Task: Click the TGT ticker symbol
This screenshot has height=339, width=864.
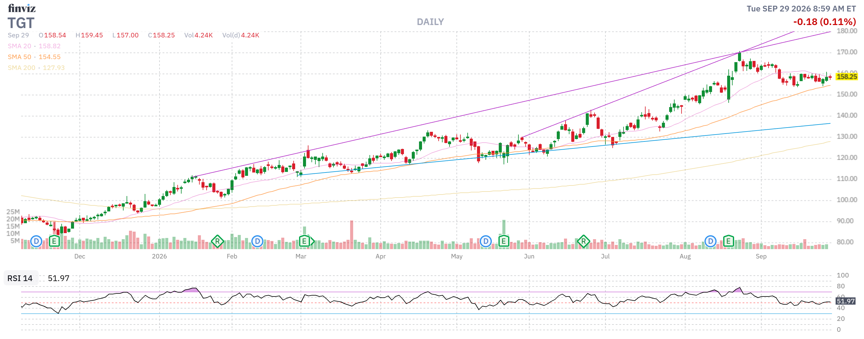Action: coord(21,23)
